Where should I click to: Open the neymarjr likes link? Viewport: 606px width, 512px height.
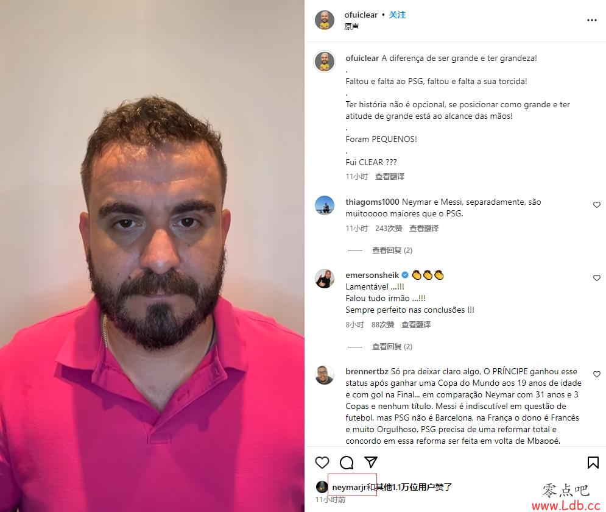[x=349, y=487]
